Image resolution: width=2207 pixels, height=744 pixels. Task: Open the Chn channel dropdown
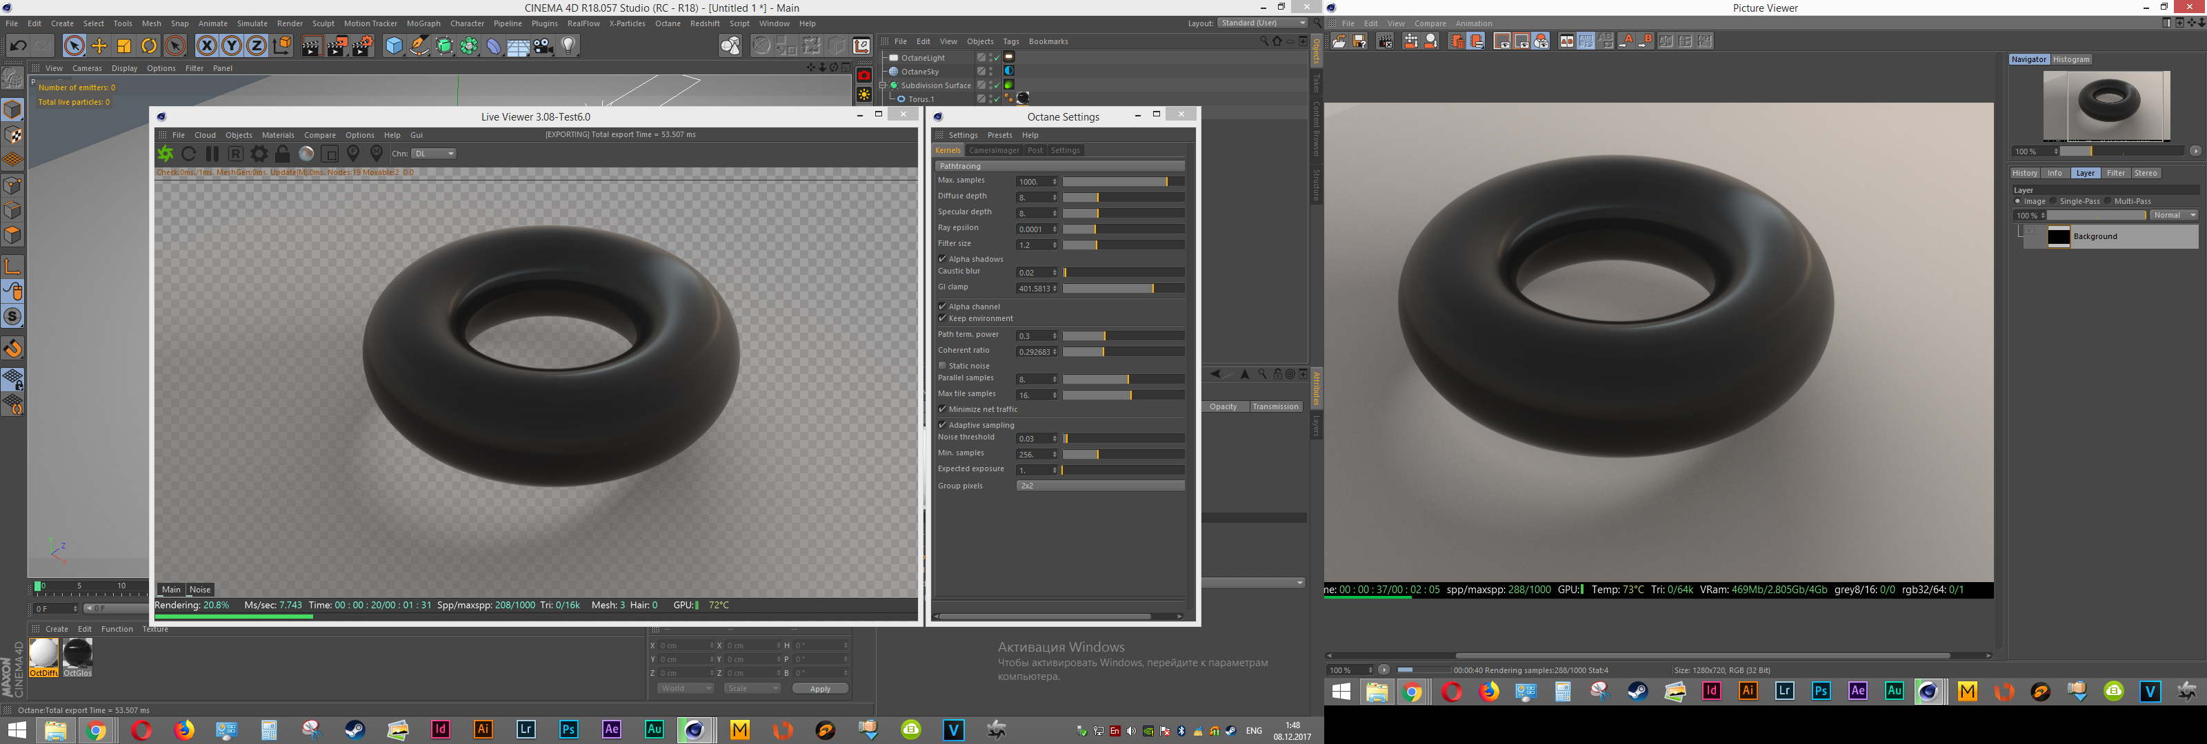click(435, 154)
